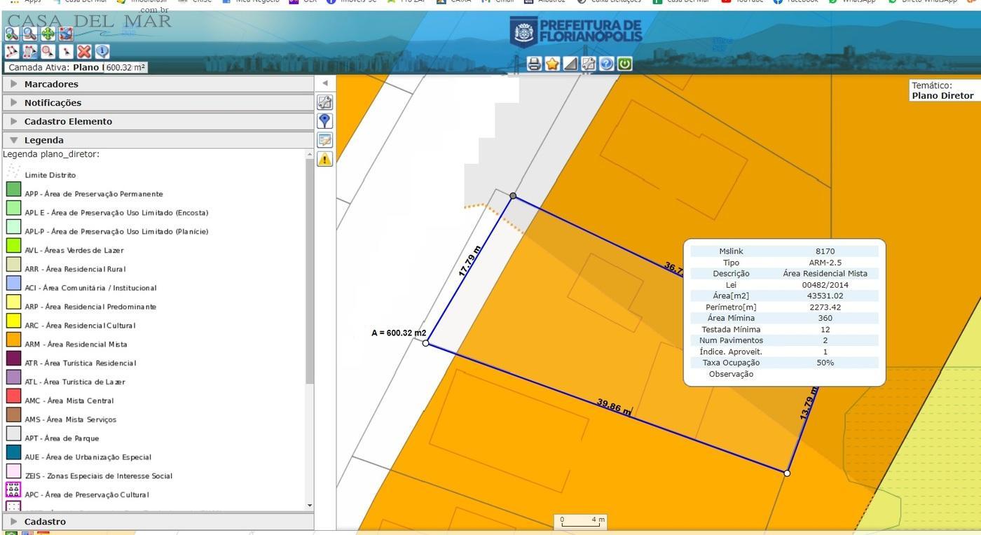Image resolution: width=981 pixels, height=535 pixels.
Task: Click the ACI blue legend swatch
Action: 13,283
